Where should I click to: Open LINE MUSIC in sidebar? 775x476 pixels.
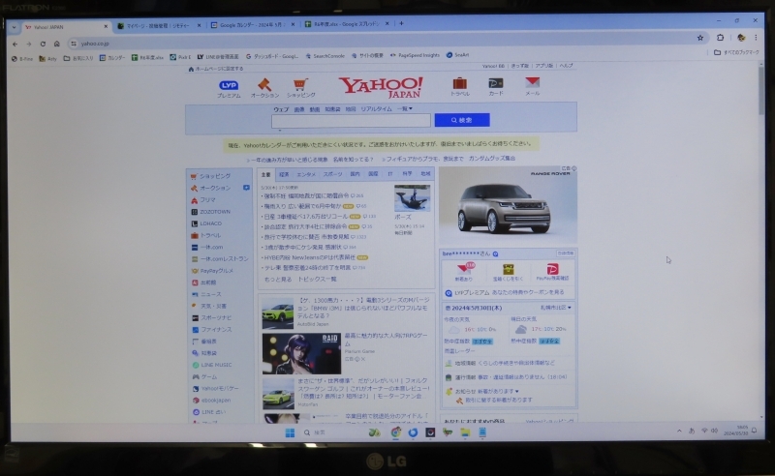216,365
